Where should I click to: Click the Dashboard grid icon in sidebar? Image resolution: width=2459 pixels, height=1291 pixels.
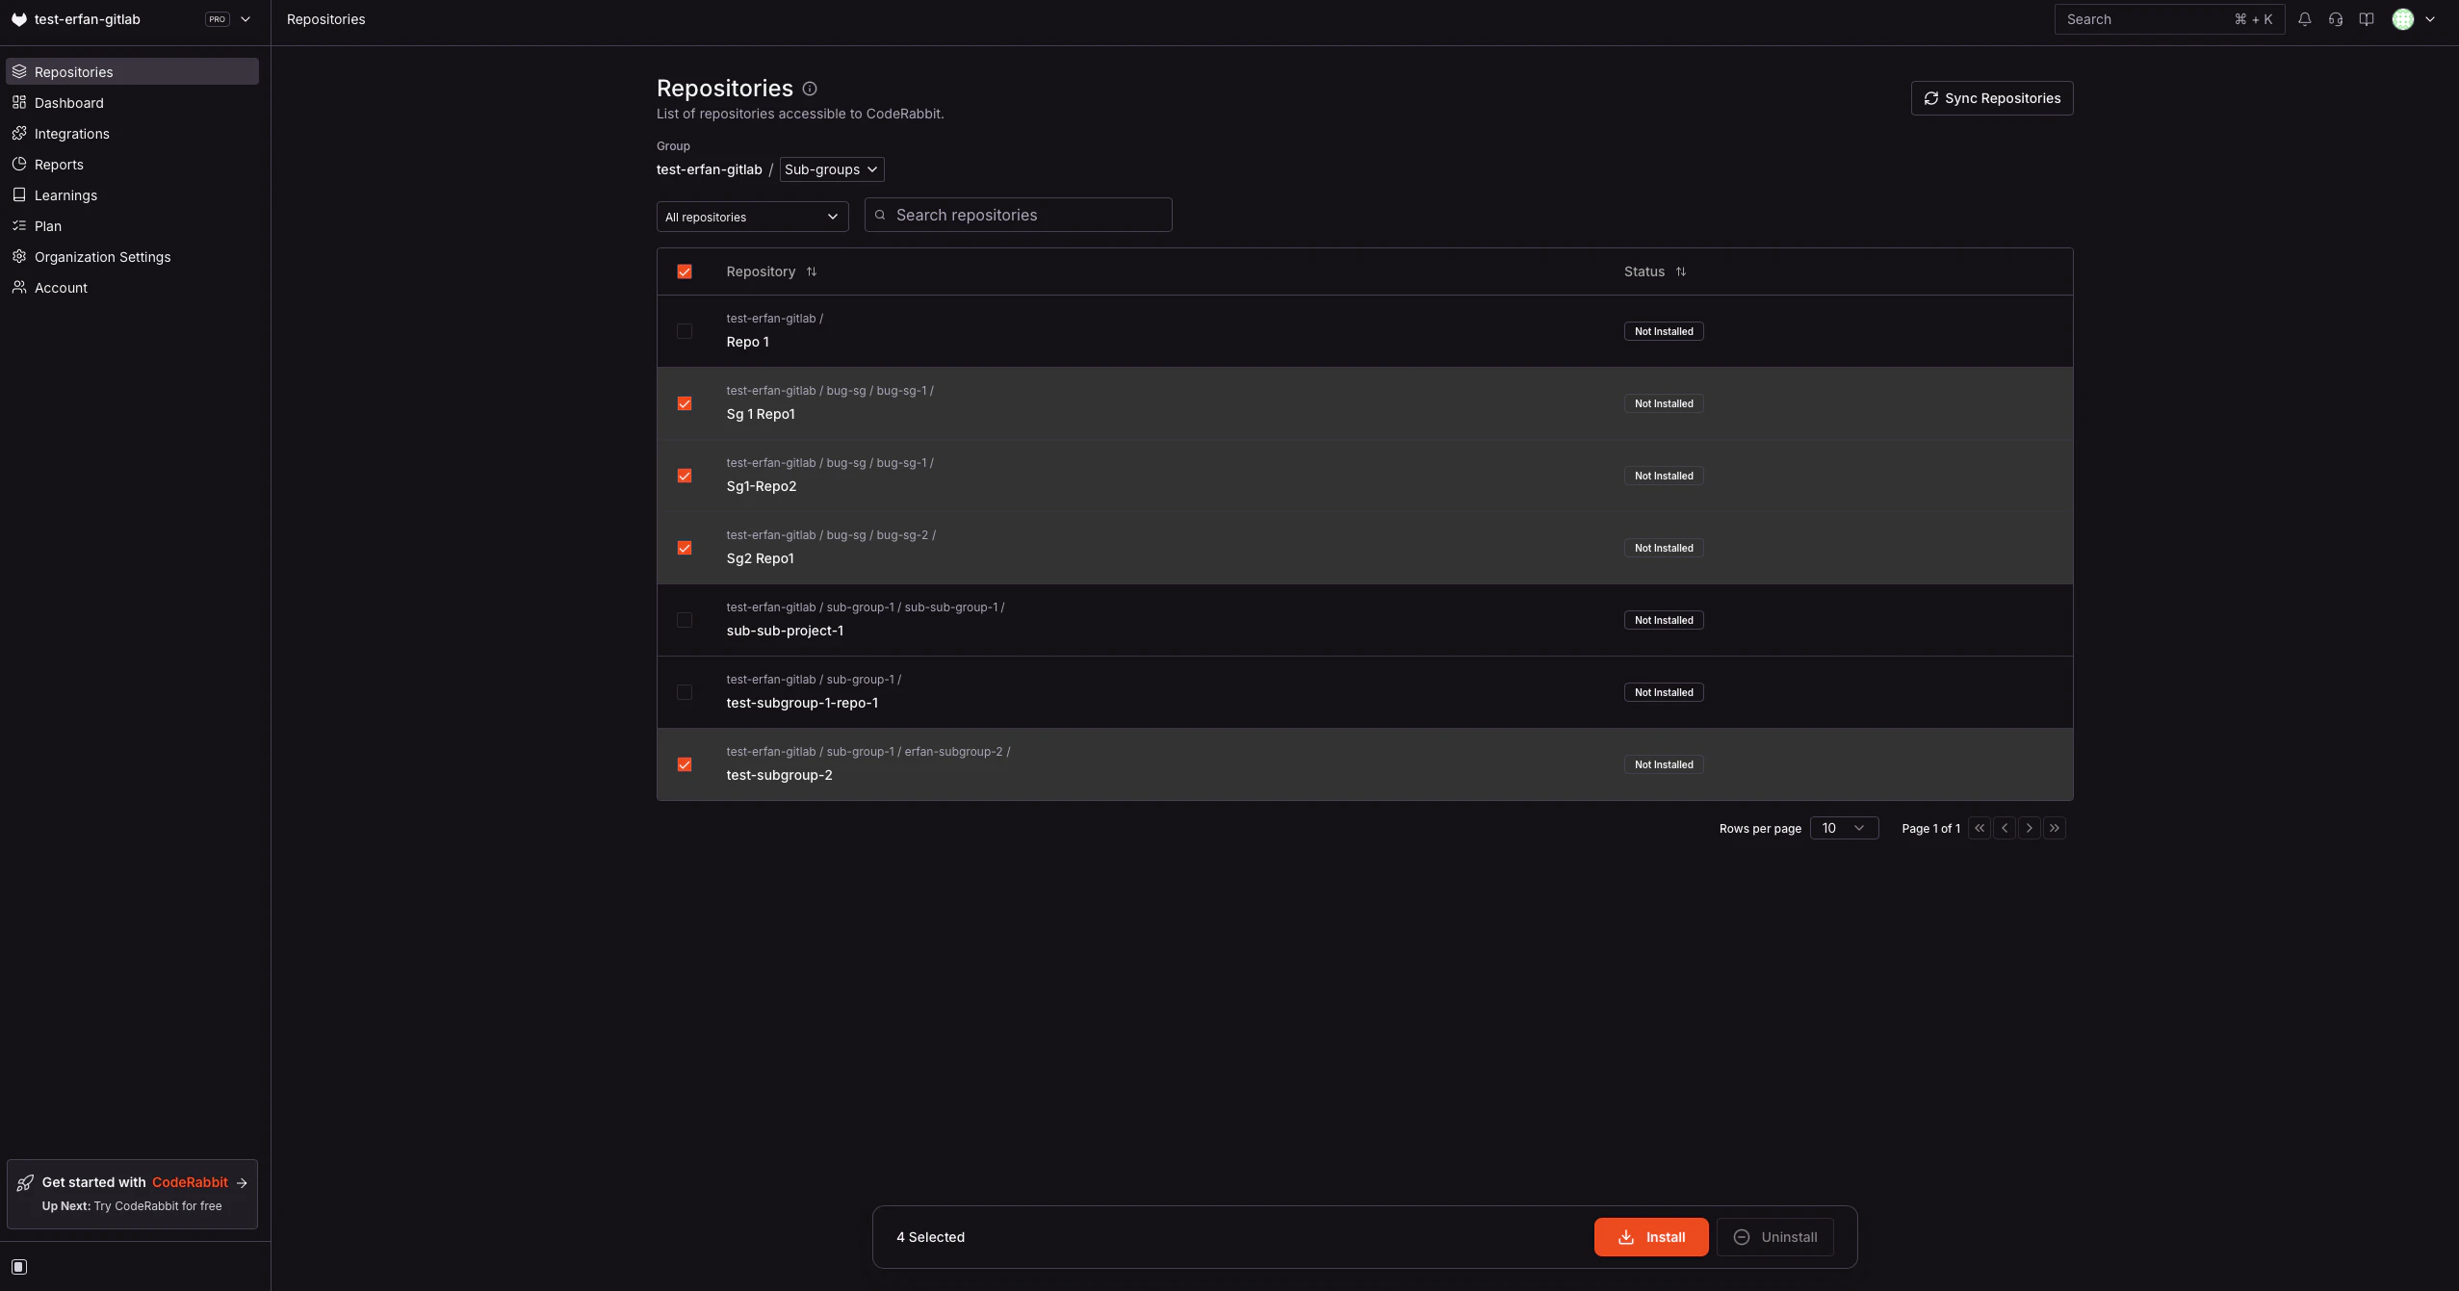pyautogui.click(x=19, y=102)
